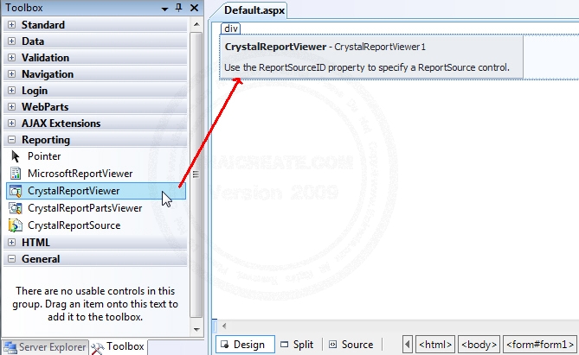Switch to the Toolbox bottom tab
579x355 pixels.
(x=119, y=347)
